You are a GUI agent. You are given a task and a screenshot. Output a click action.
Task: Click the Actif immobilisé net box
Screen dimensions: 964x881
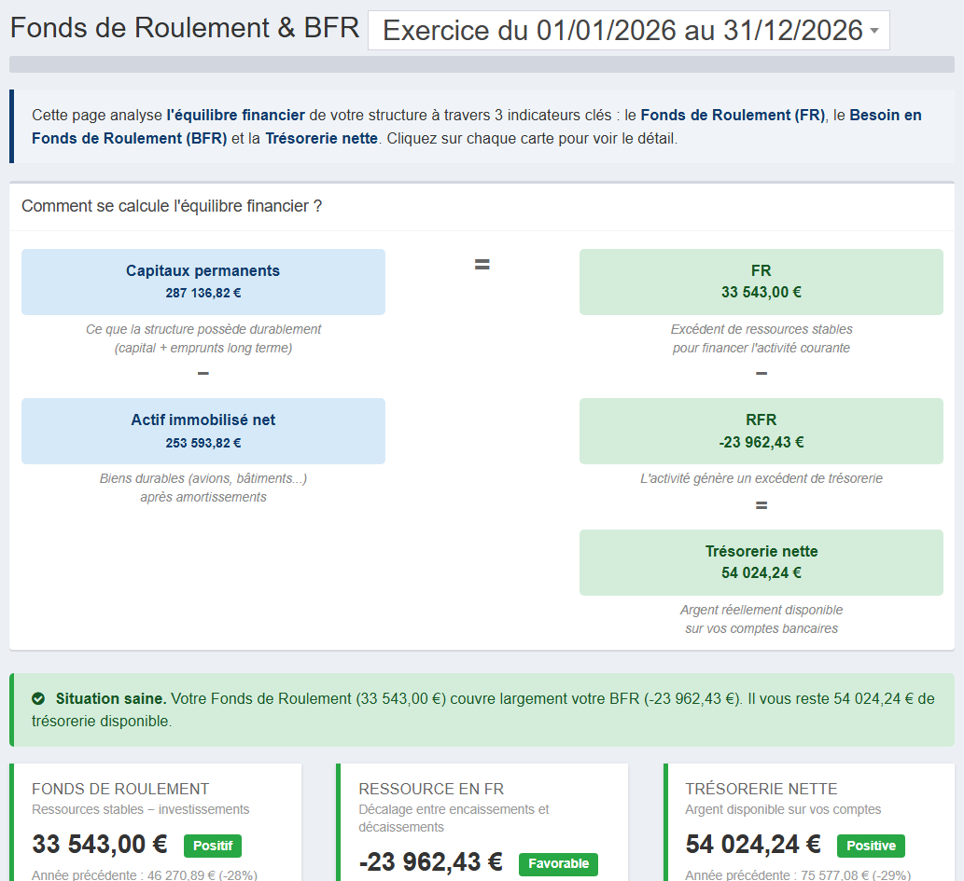coord(203,432)
